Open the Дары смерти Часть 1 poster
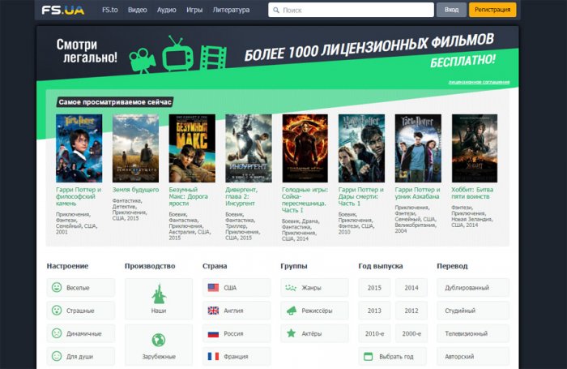The image size is (567, 369). 361,148
